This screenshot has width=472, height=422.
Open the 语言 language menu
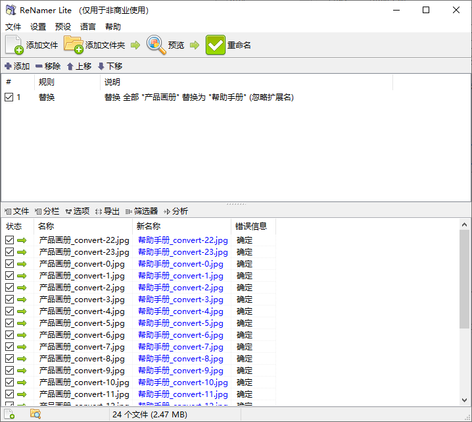[88, 27]
